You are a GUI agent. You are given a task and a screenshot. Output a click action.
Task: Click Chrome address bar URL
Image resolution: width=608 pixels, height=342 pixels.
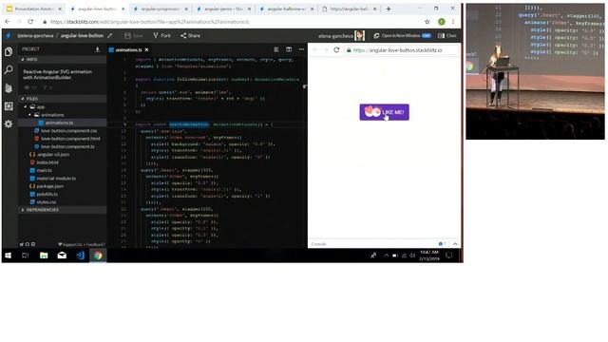[150, 22]
